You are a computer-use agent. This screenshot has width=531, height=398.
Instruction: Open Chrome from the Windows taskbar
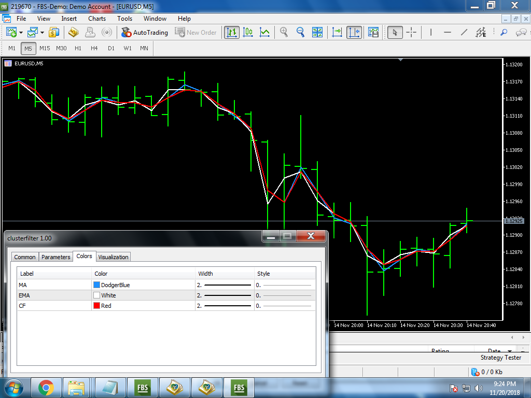pos(46,388)
